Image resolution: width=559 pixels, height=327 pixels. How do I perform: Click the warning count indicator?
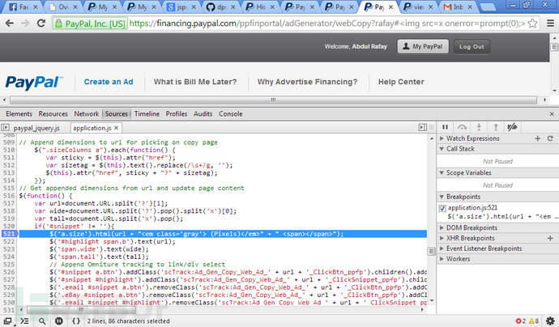[x=534, y=321]
